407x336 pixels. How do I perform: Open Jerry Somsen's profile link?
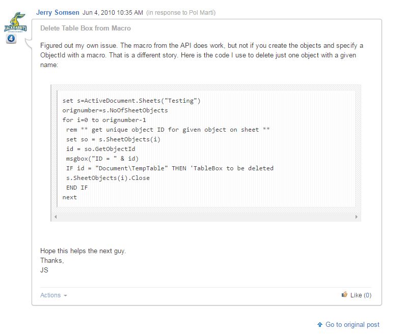pos(58,13)
